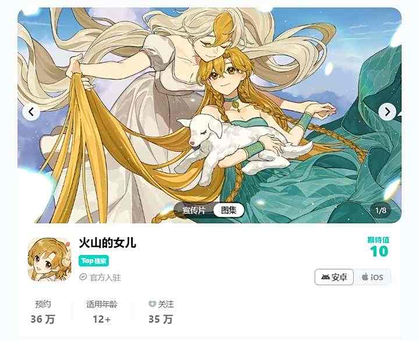Click the 期待值 10 rating
The width and height of the screenshot is (419, 341).
coord(379,247)
